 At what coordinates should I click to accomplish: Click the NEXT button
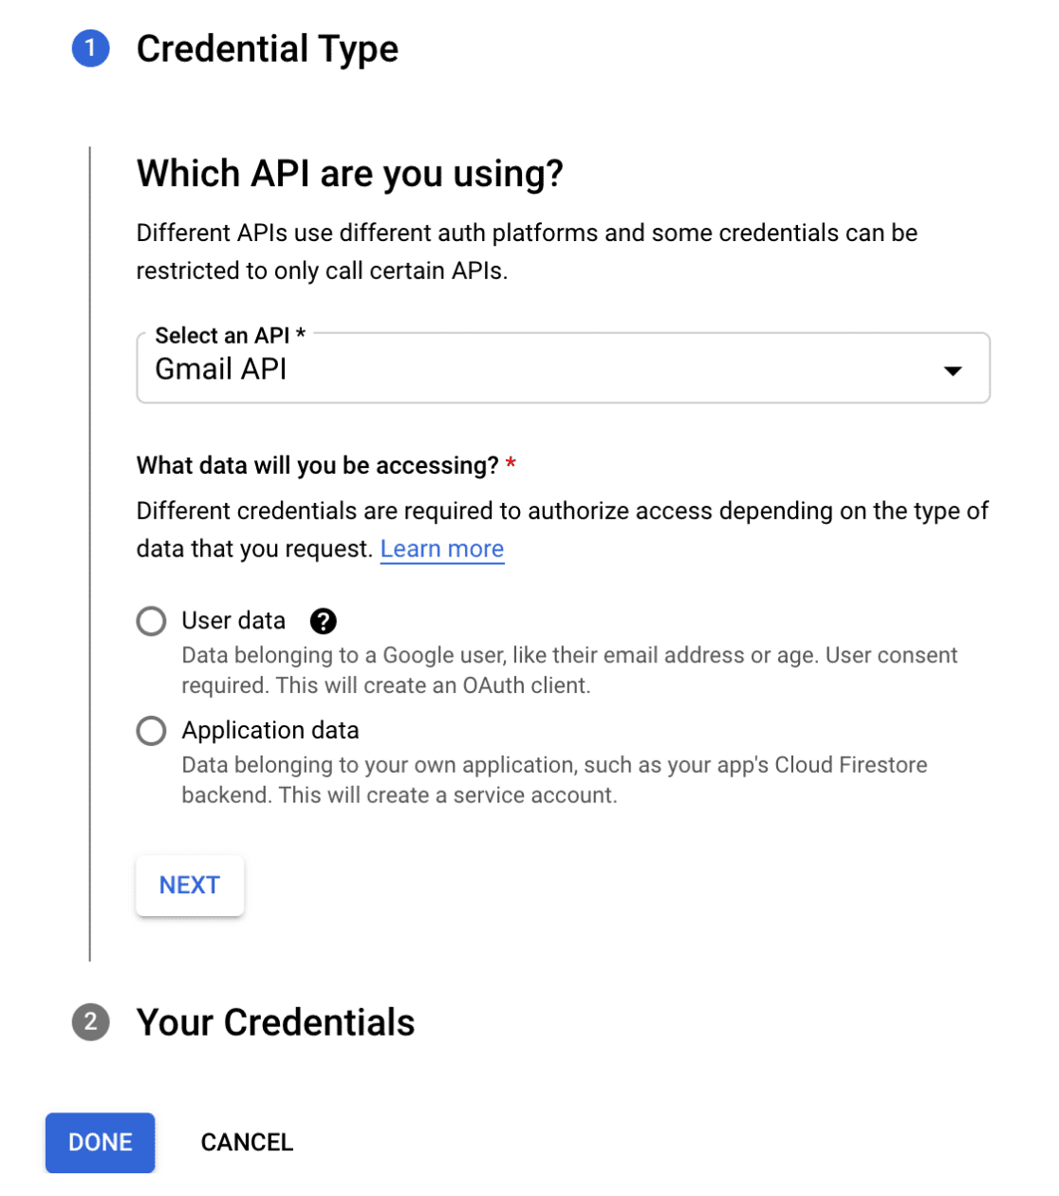(x=190, y=886)
